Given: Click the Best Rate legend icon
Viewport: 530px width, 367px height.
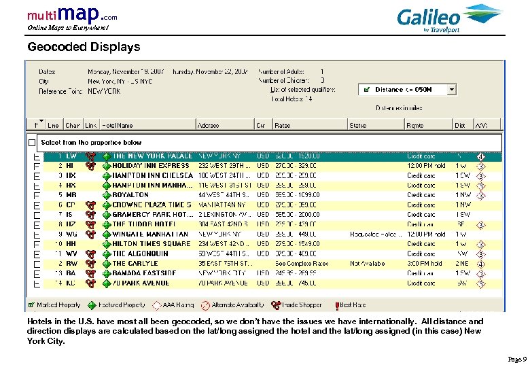Looking at the screenshot, I should pos(337,306).
